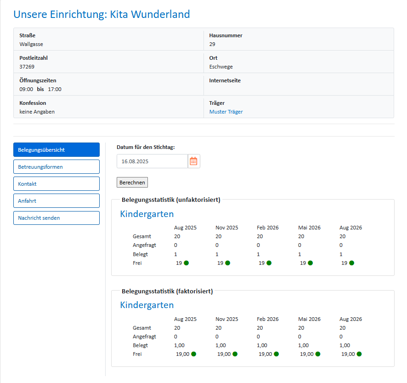Open the Betreuungsformen section
Image resolution: width=407 pixels, height=383 pixels.
click(57, 167)
